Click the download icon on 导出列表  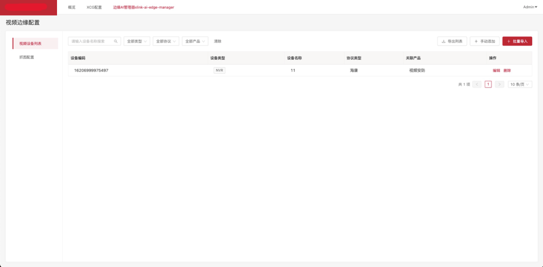click(x=444, y=41)
